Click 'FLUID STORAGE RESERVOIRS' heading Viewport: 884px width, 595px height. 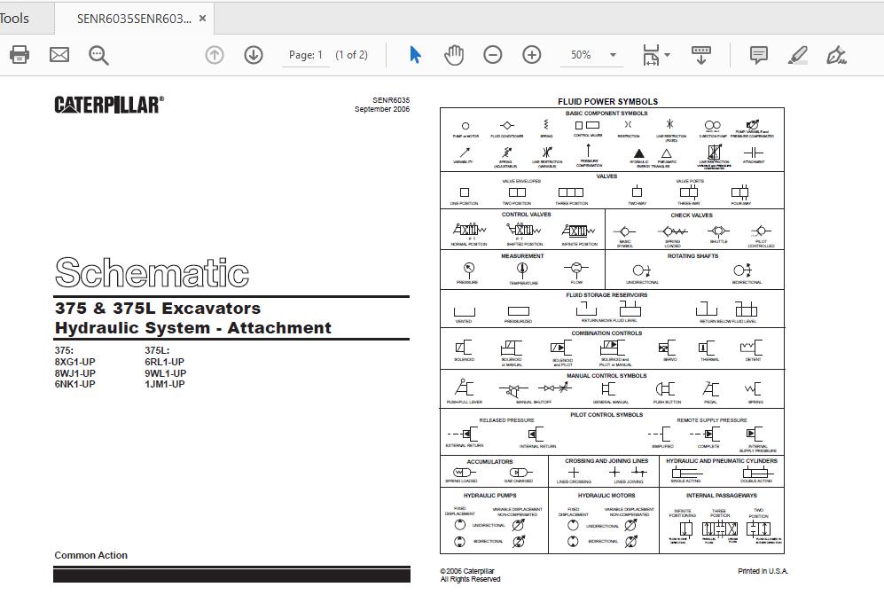[x=606, y=295]
